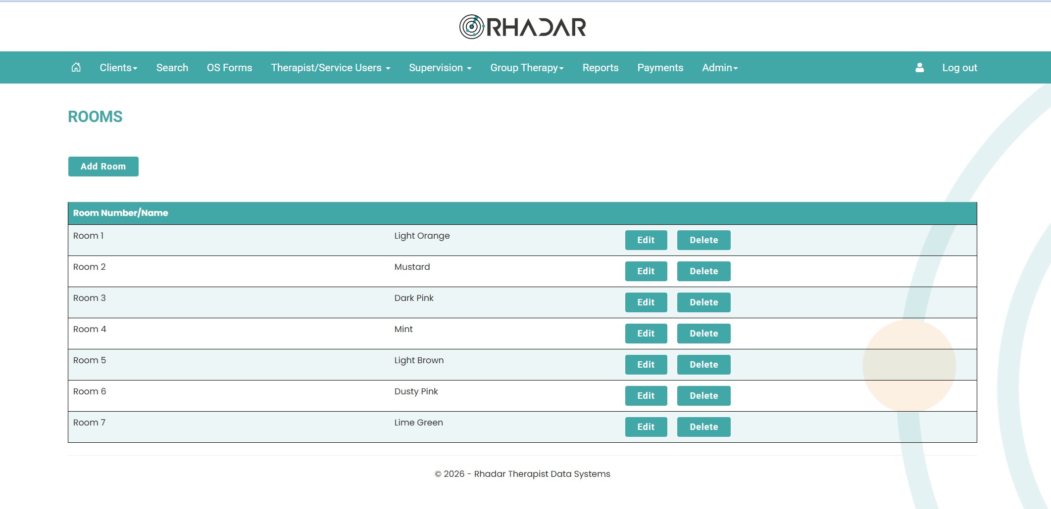Expand Therapist/Service Users dropdown
The height and width of the screenshot is (509, 1051).
tap(330, 68)
